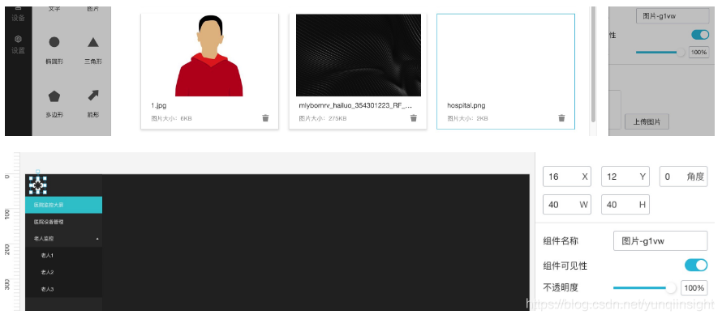Image resolution: width=722 pixels, height=319 pixels.
Task: Click the X position input field
Action: [x=567, y=177]
